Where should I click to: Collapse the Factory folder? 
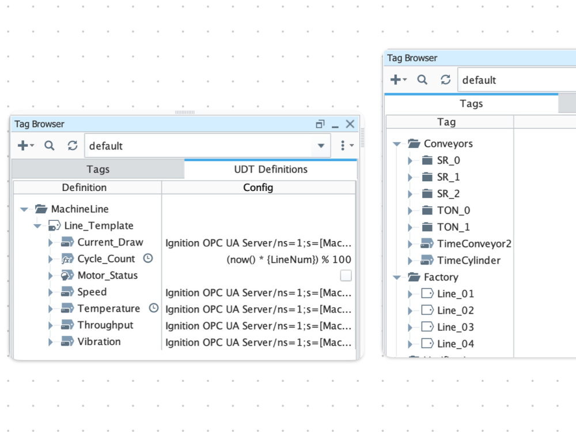click(x=397, y=277)
